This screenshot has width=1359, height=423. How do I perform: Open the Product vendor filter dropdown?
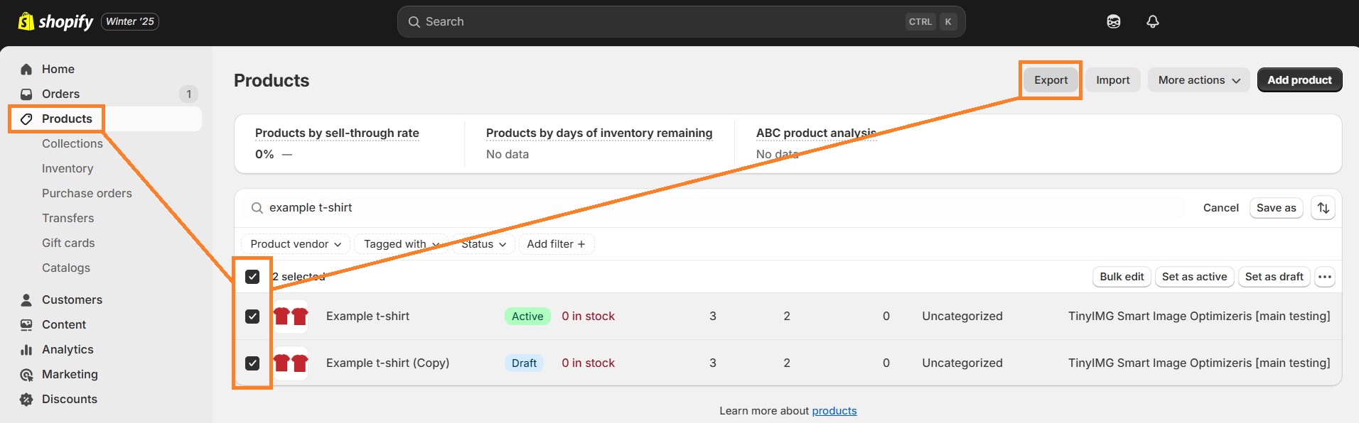pyautogui.click(x=294, y=243)
